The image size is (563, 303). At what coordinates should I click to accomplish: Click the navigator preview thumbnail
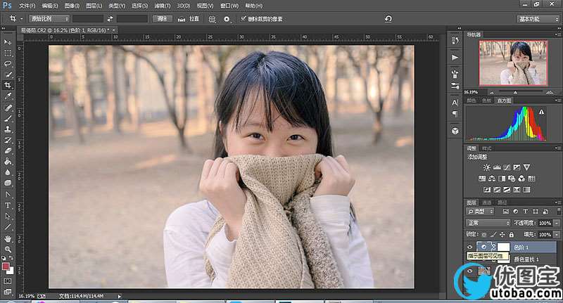click(512, 62)
